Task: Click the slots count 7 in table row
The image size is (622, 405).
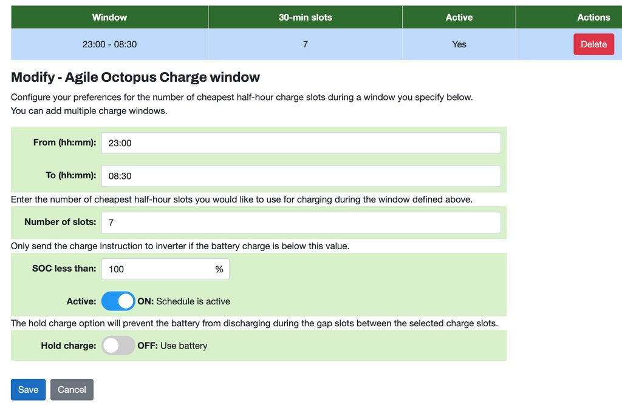Action: pos(305,44)
